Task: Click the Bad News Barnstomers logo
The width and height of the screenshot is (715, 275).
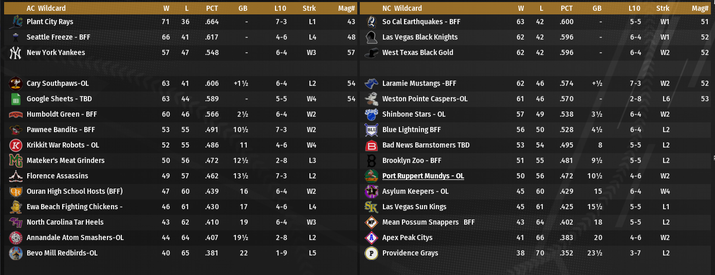Action: [x=371, y=145]
